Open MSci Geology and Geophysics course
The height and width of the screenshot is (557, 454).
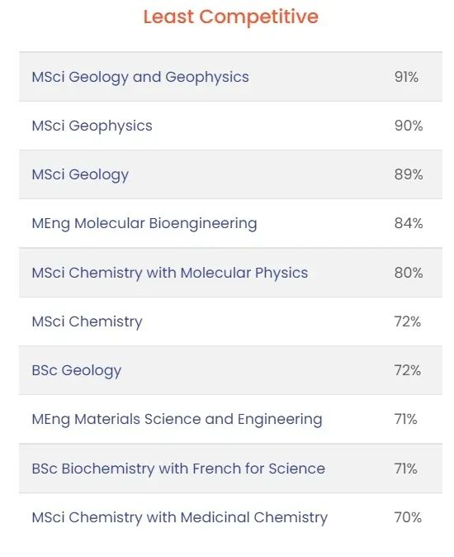(x=140, y=77)
